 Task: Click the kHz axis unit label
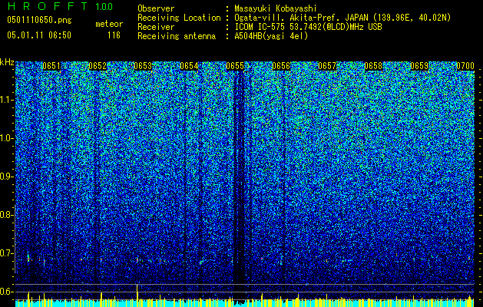(x=7, y=63)
